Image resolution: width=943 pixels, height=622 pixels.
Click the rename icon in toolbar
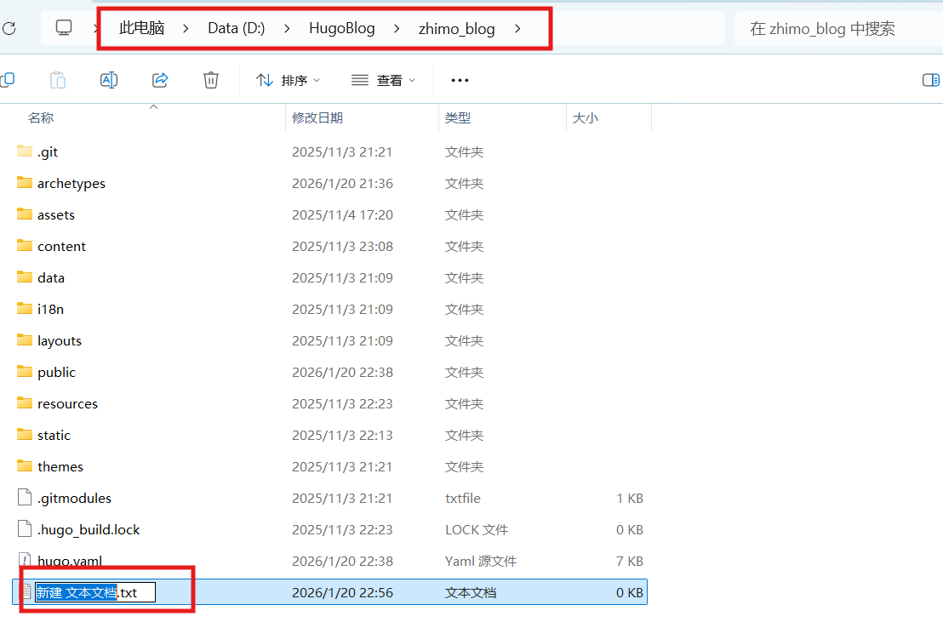point(109,80)
